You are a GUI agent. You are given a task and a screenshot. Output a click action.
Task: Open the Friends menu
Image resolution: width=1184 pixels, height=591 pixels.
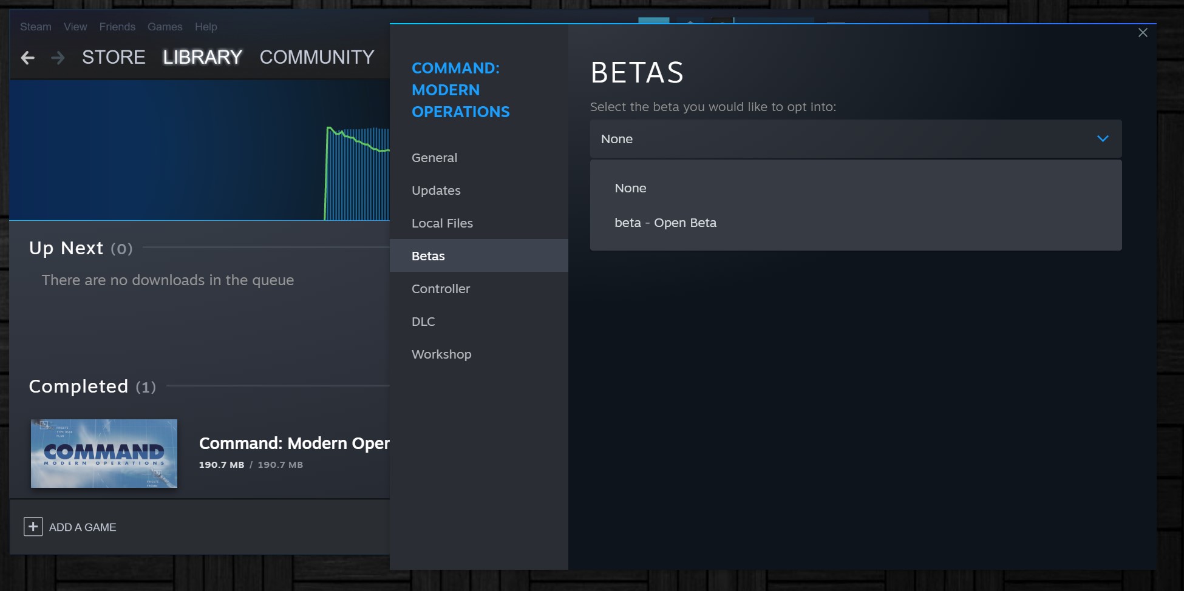point(117,27)
